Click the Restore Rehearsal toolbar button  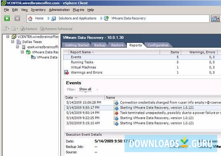click(56, 29)
